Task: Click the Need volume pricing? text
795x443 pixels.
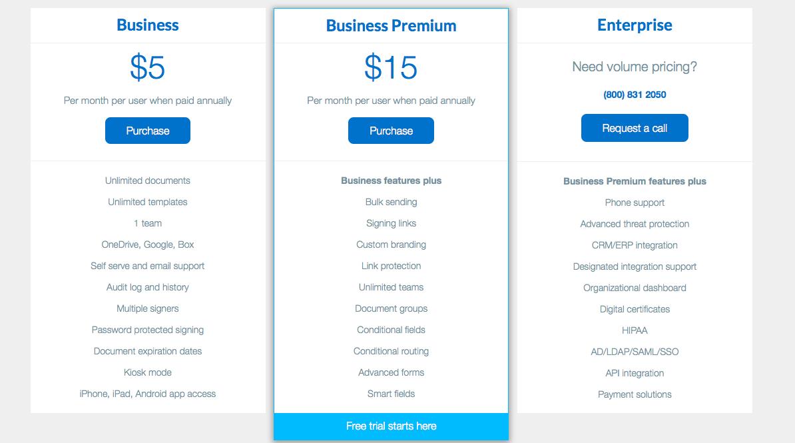Action: [635, 67]
